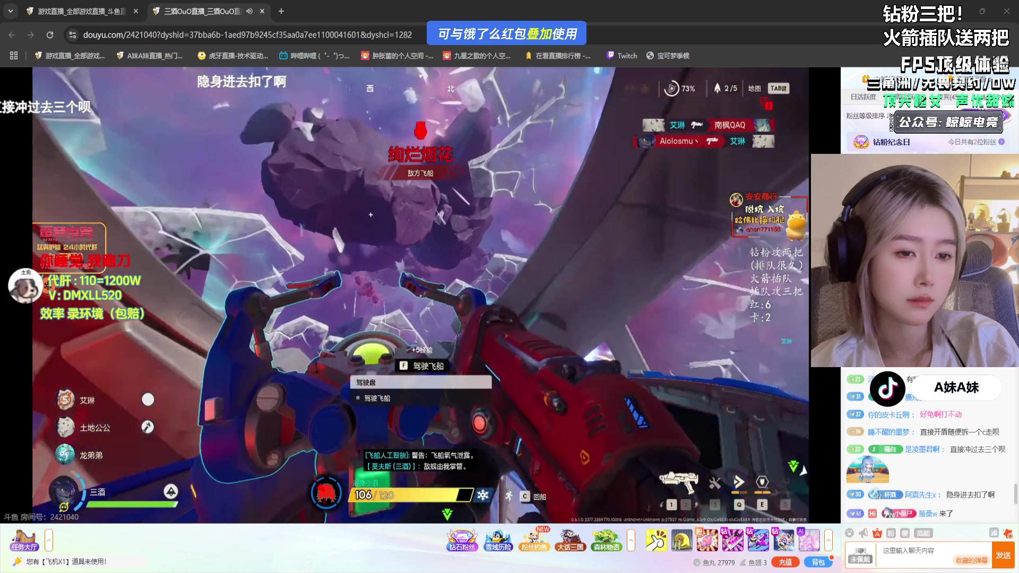
Task: Open the tab search dropdown arrow
Action: point(11,11)
